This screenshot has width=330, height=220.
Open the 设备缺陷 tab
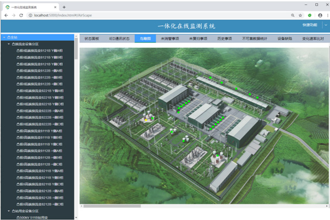click(284, 39)
